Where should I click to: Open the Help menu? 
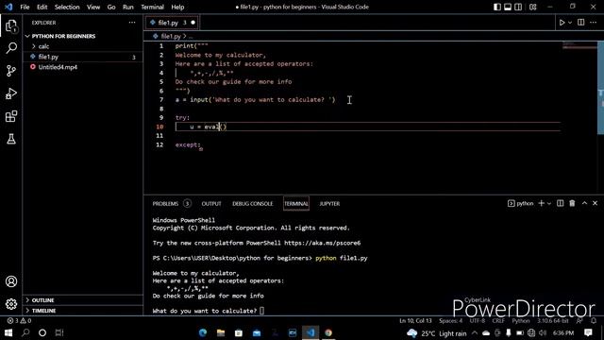(x=177, y=7)
